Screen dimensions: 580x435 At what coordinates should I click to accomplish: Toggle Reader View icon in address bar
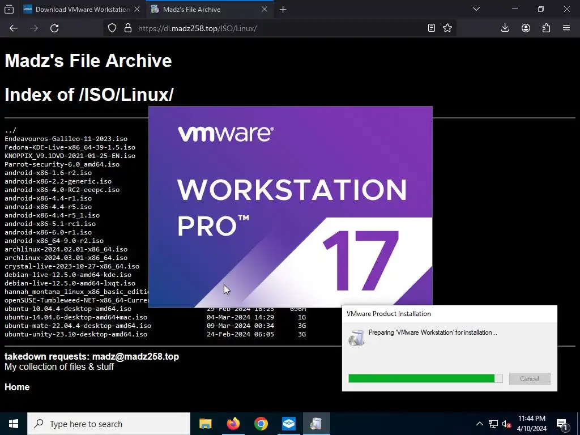pos(431,28)
